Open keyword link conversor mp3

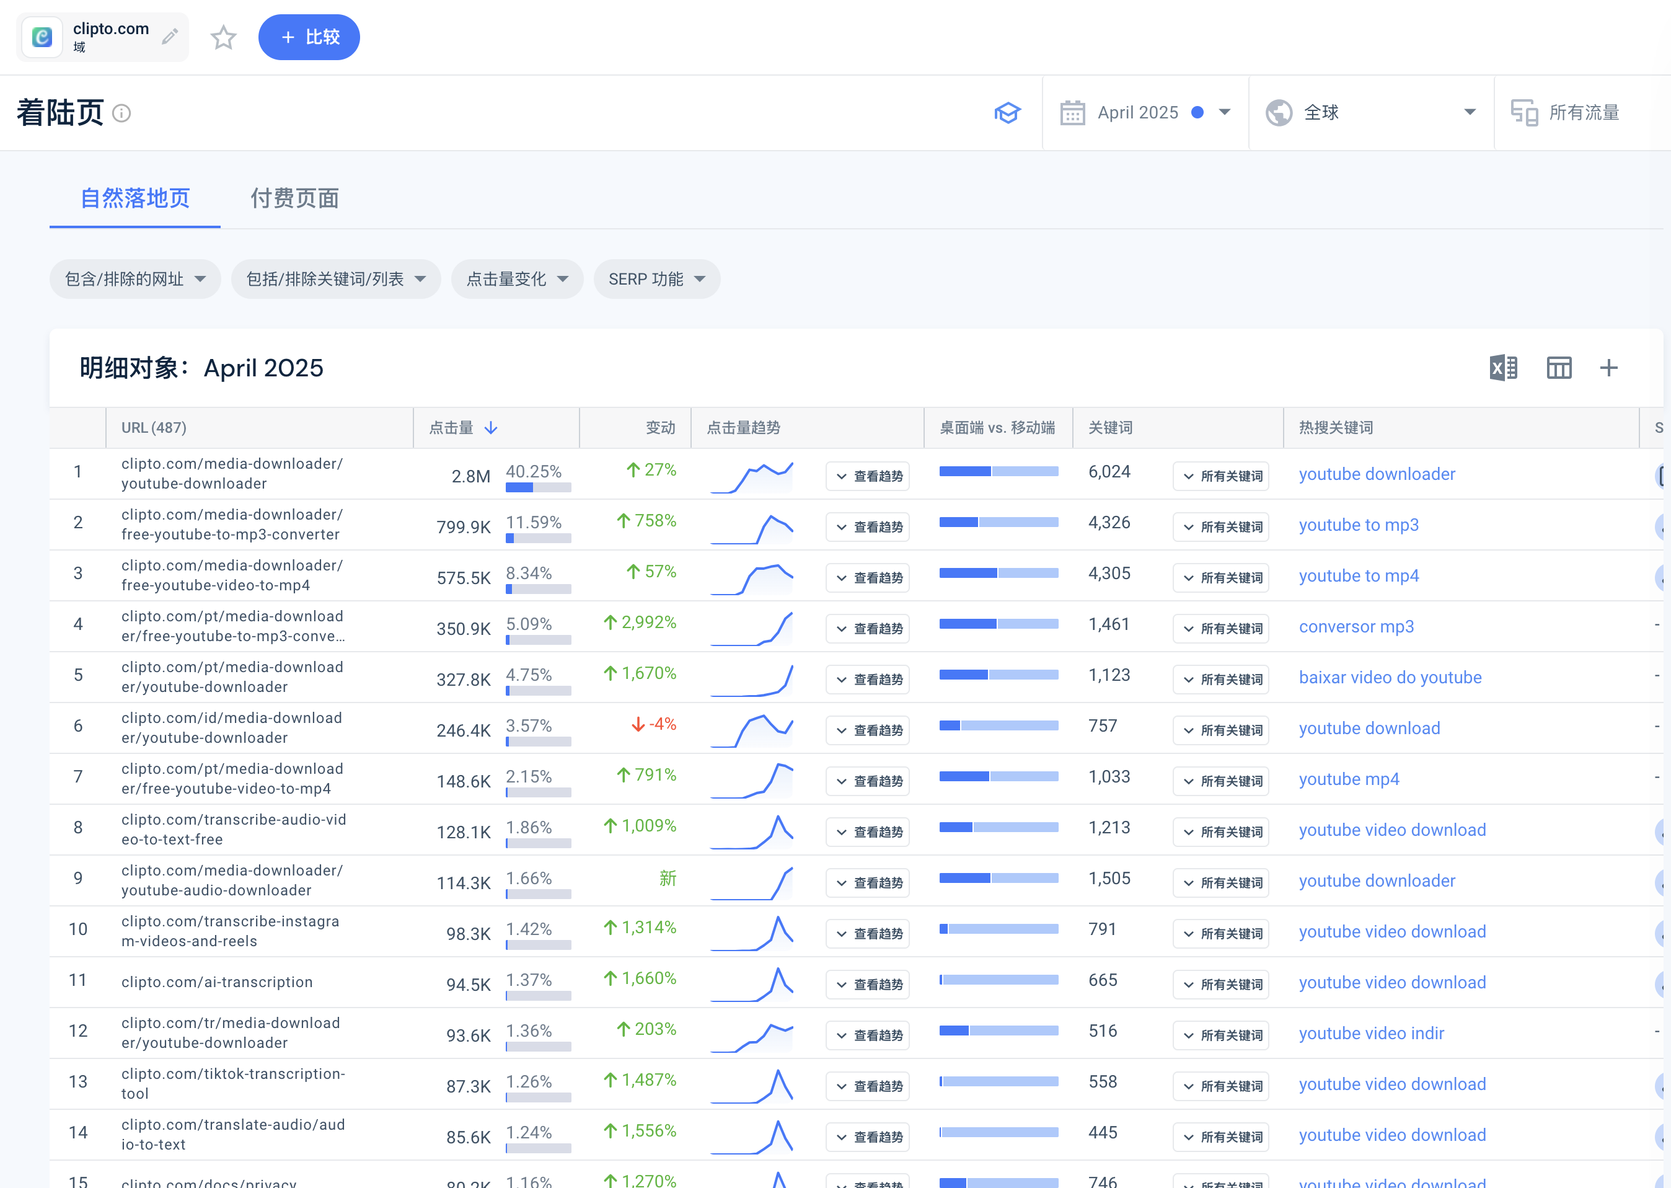coord(1356,627)
